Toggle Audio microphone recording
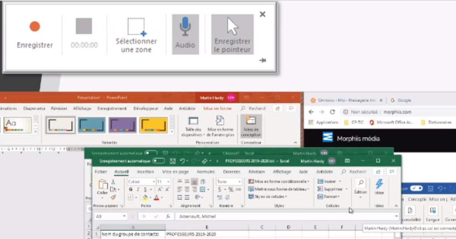 pos(185,35)
